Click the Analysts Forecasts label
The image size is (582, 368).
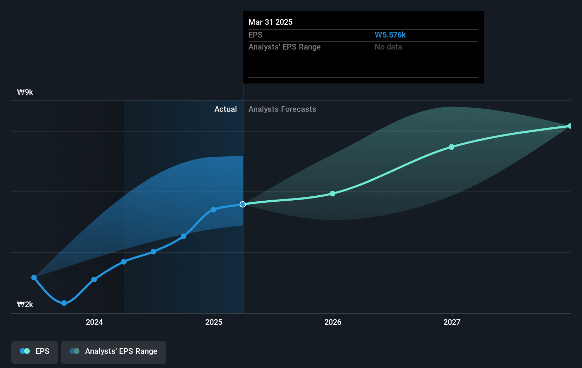coord(282,109)
